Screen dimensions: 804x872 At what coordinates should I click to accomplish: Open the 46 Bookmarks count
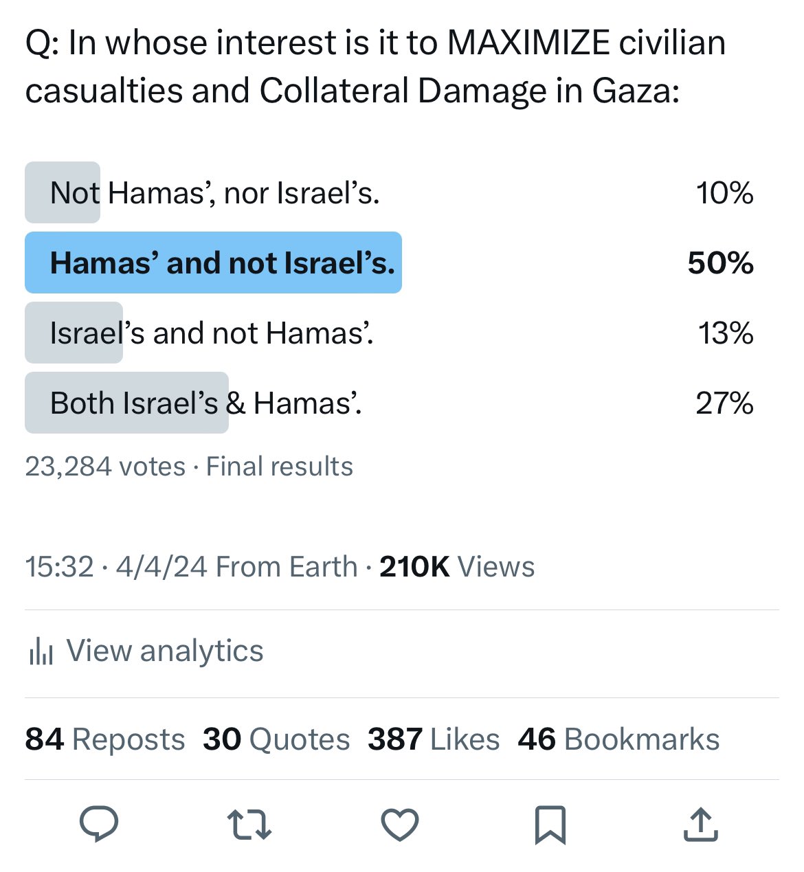618,739
